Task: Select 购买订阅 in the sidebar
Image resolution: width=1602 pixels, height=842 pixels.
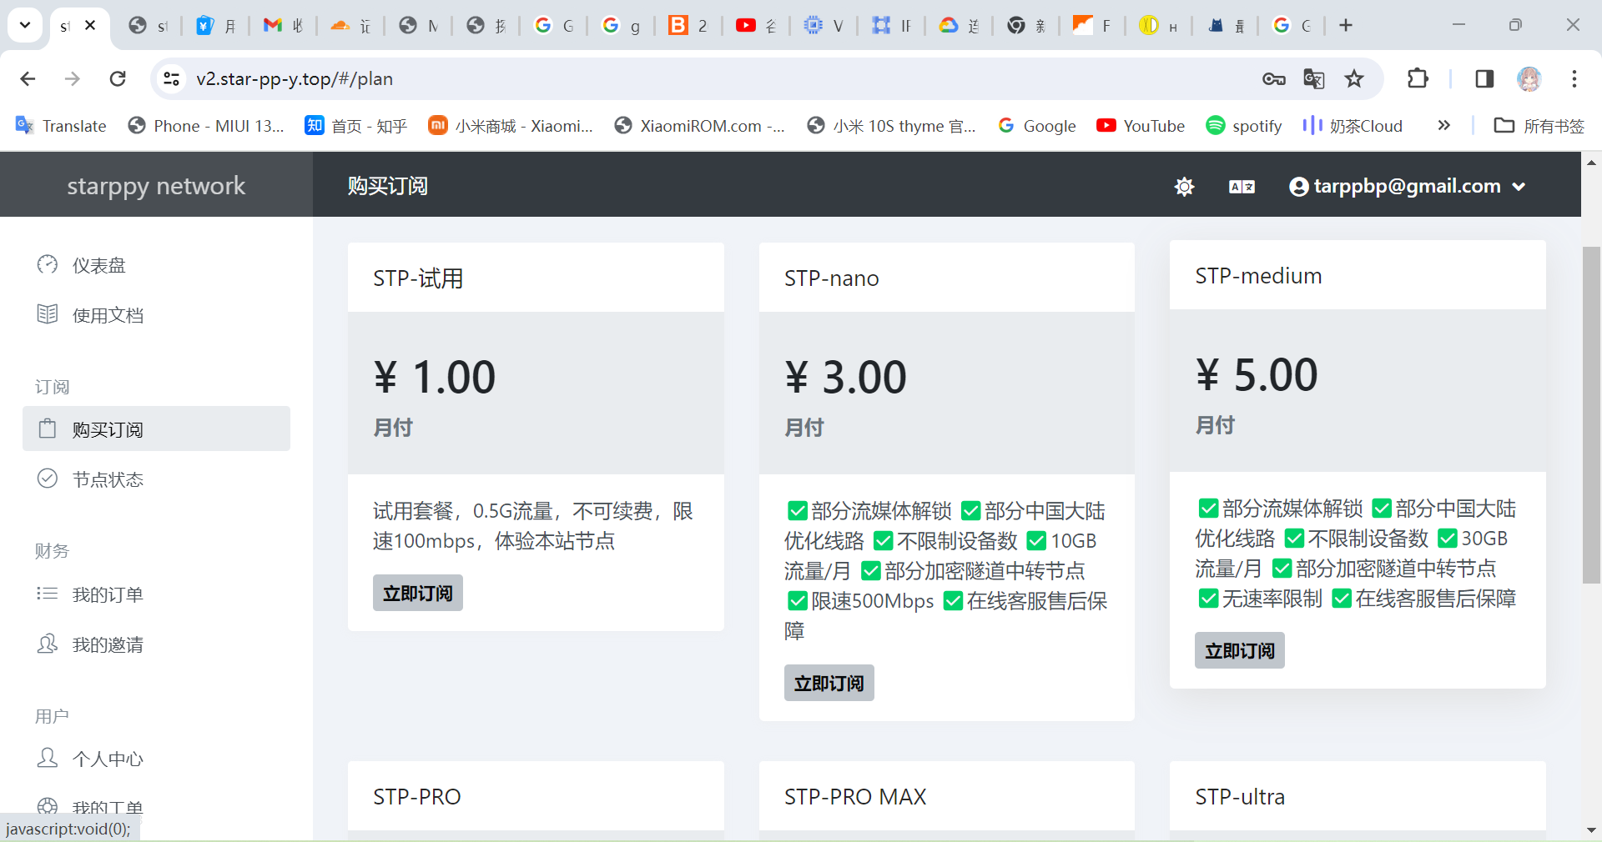Action: (x=156, y=429)
